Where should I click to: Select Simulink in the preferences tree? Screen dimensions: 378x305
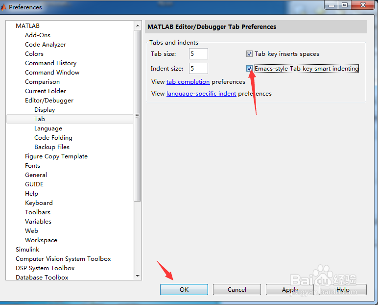[x=27, y=250]
